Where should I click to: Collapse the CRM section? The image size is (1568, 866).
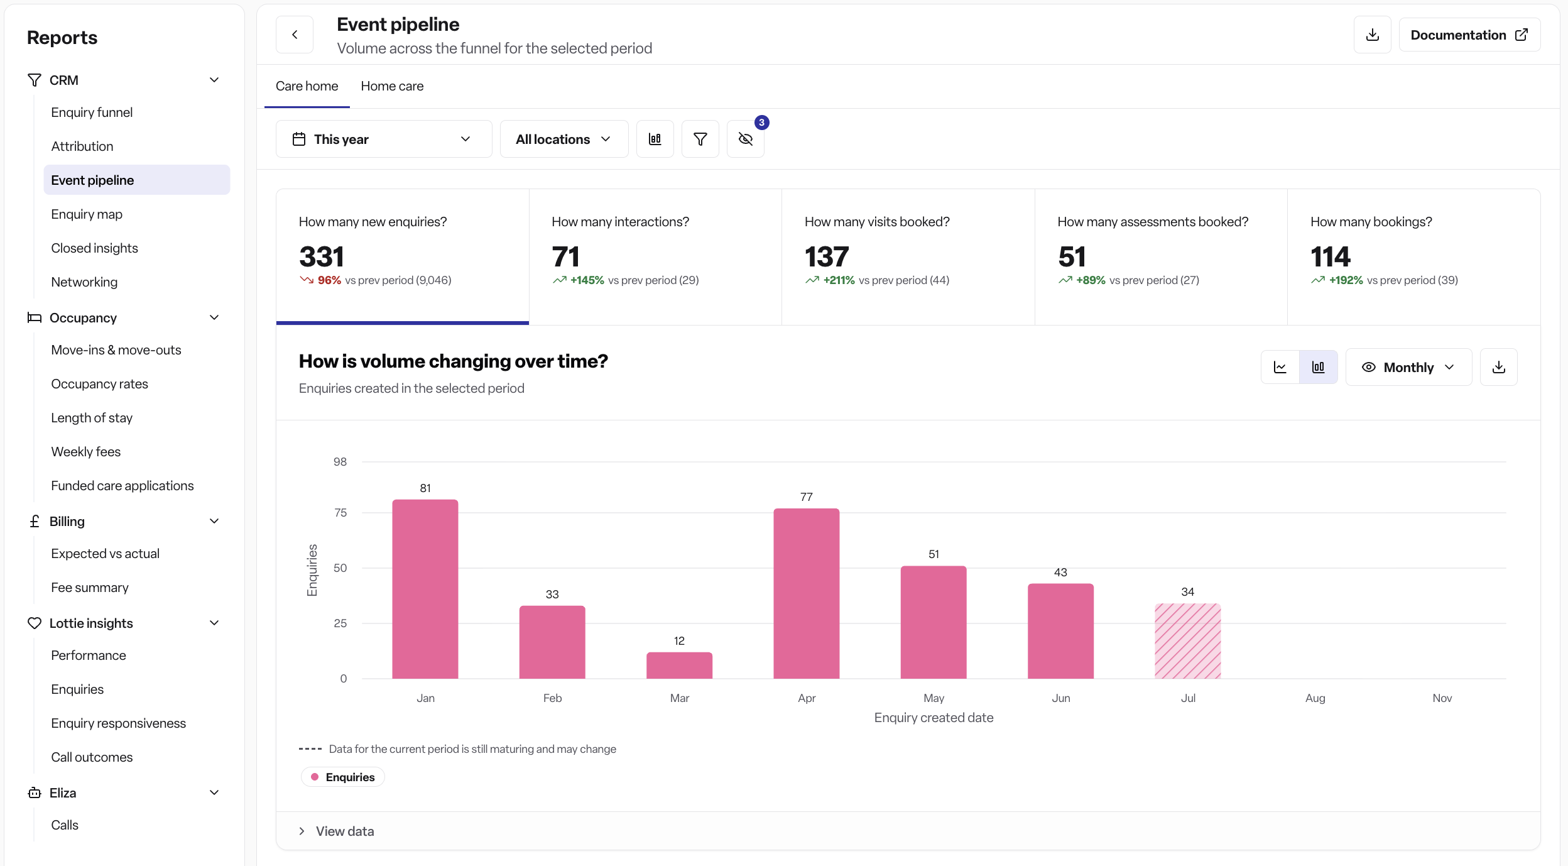tap(214, 80)
